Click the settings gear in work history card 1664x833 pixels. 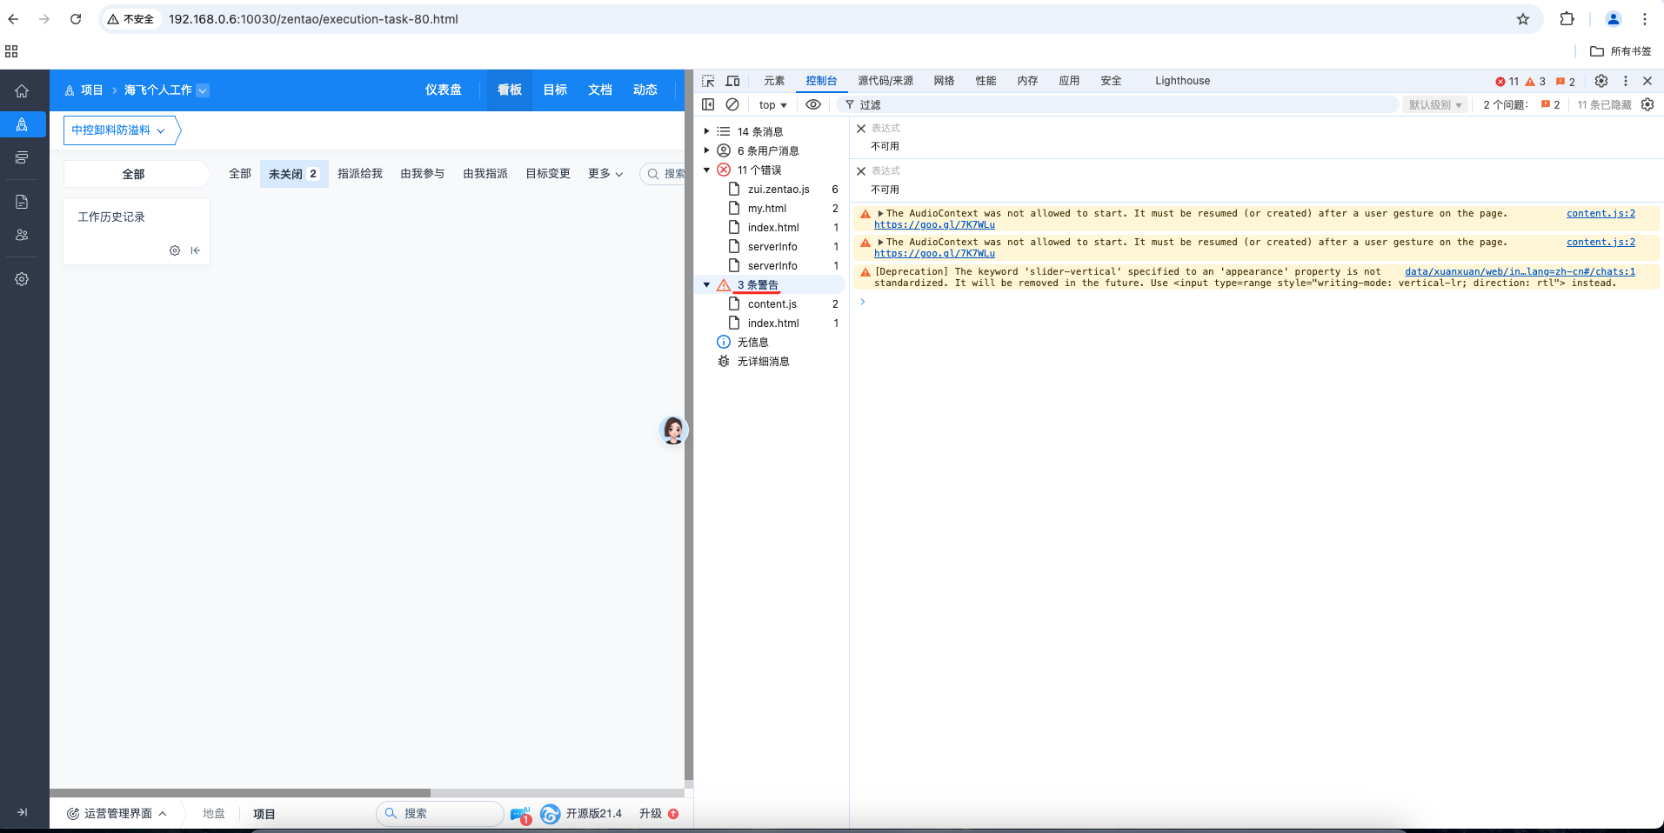click(x=175, y=250)
